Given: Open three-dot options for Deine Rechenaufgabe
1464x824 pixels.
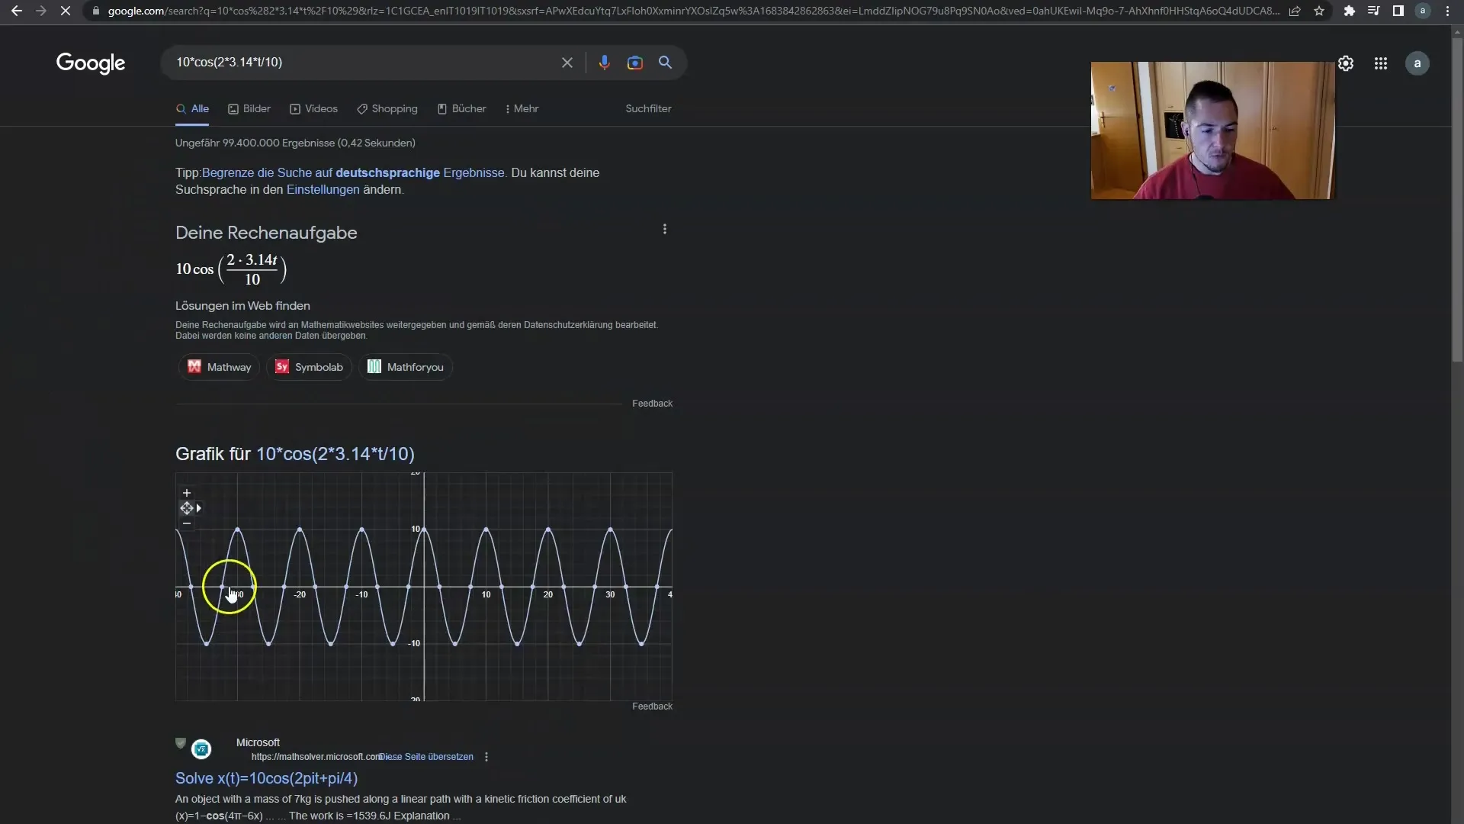Looking at the screenshot, I should pos(665,229).
